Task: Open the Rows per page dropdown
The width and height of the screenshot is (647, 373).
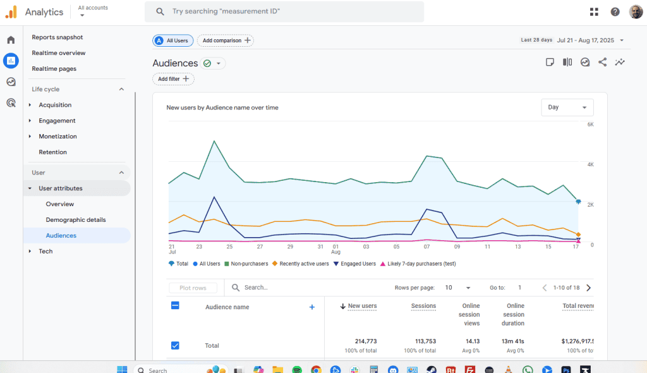Action: (457, 288)
